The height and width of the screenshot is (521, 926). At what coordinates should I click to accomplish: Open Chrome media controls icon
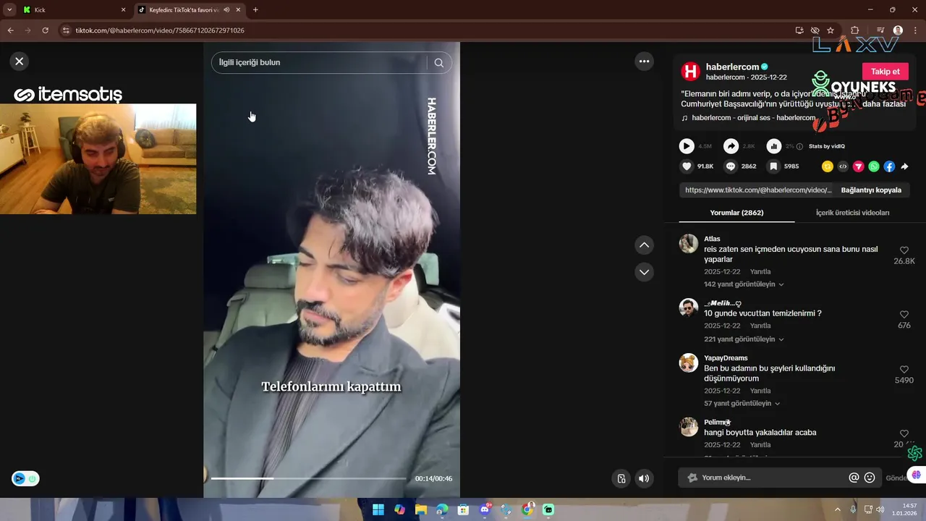click(880, 30)
